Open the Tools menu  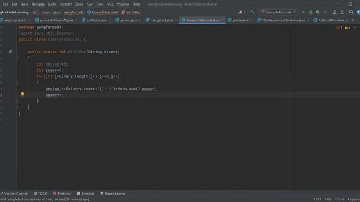(x=100, y=4)
